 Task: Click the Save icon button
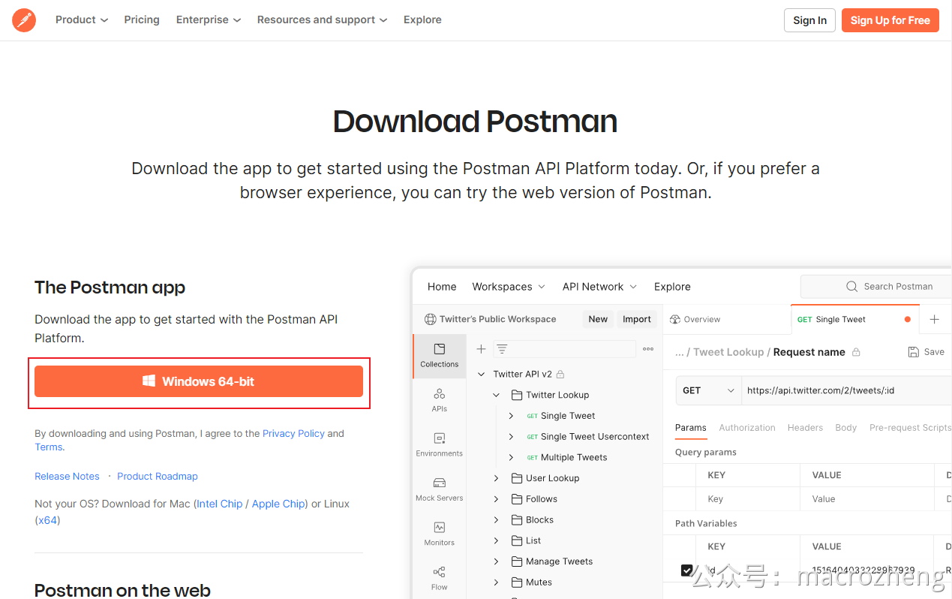tap(926, 351)
